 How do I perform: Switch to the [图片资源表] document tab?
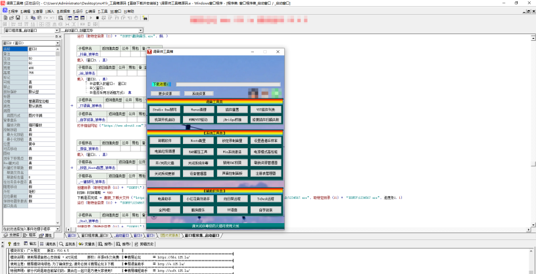point(170,236)
